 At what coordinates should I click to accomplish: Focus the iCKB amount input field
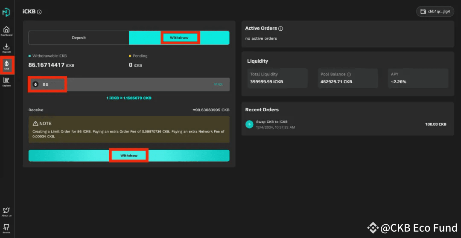(x=128, y=84)
